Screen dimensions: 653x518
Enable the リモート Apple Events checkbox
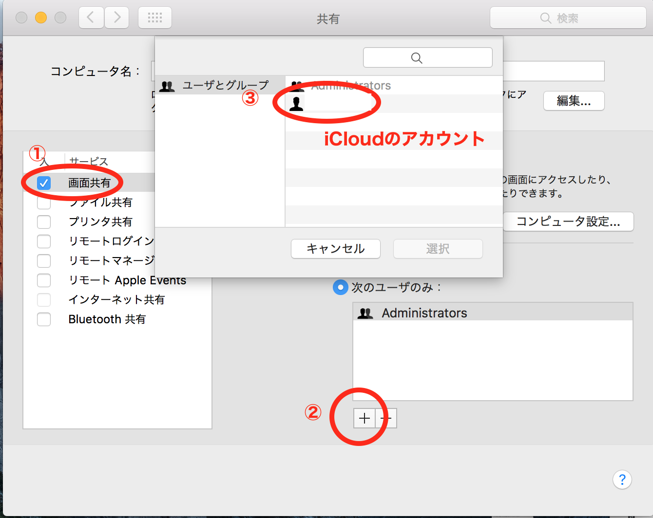click(x=44, y=280)
